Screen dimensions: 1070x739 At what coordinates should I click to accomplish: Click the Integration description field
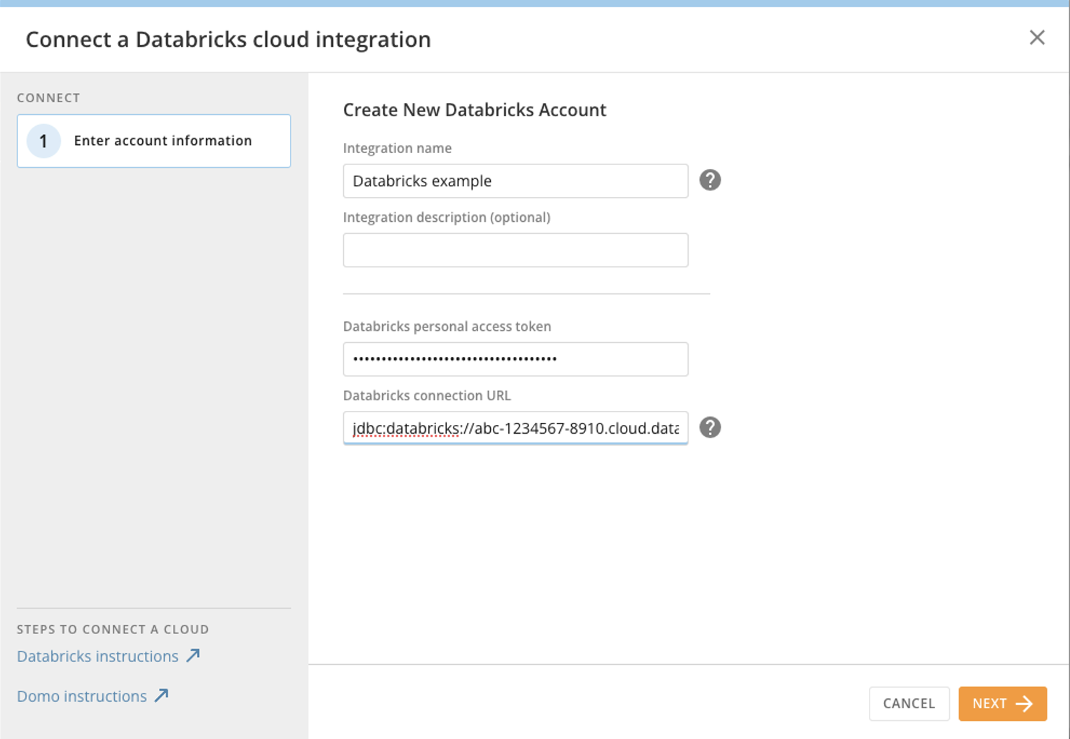pyautogui.click(x=515, y=250)
